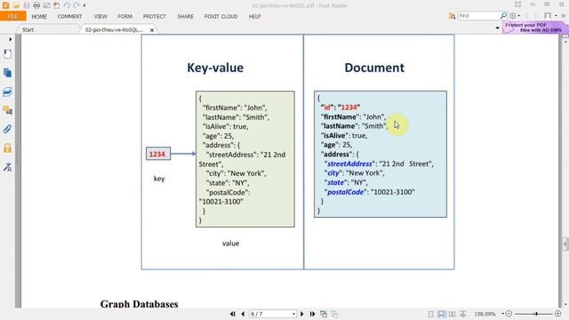Click the Foxit Reader application logo icon
This screenshot has width=569, height=320.
coord(5,5)
